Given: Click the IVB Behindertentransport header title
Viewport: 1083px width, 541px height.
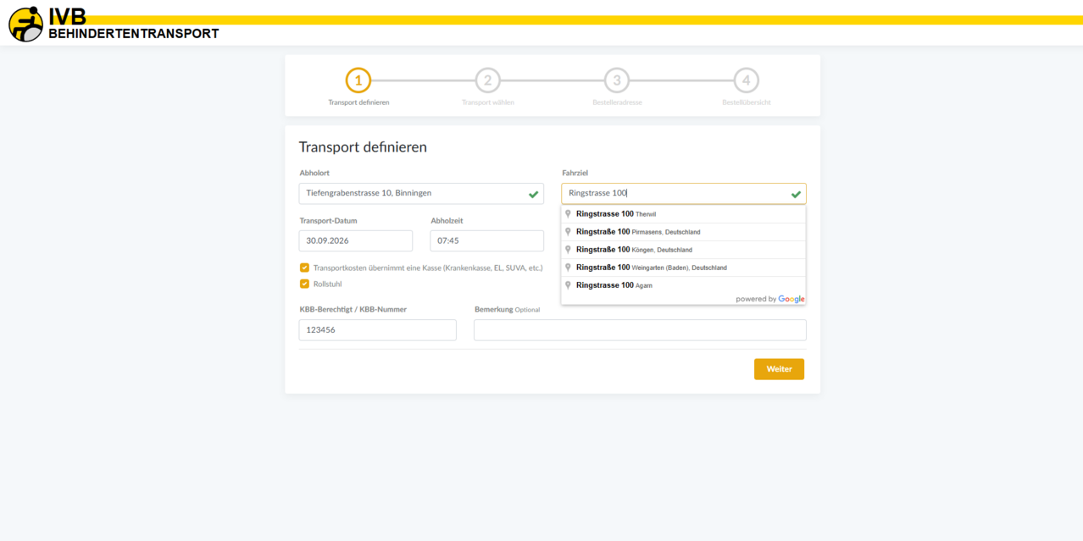Looking at the screenshot, I should [134, 25].
